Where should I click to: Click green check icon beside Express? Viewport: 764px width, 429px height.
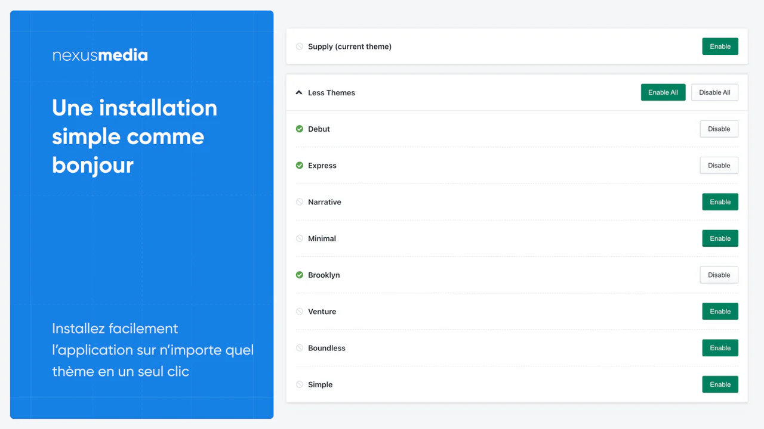[x=300, y=165]
